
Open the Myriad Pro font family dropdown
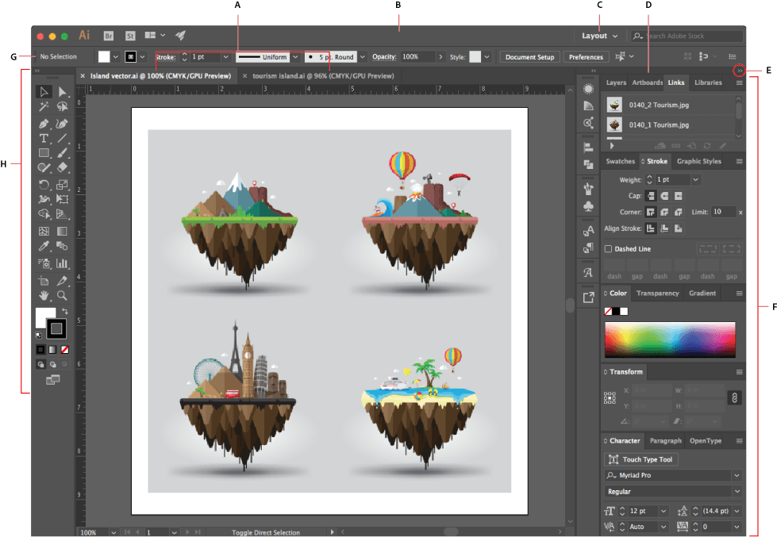[x=737, y=476]
